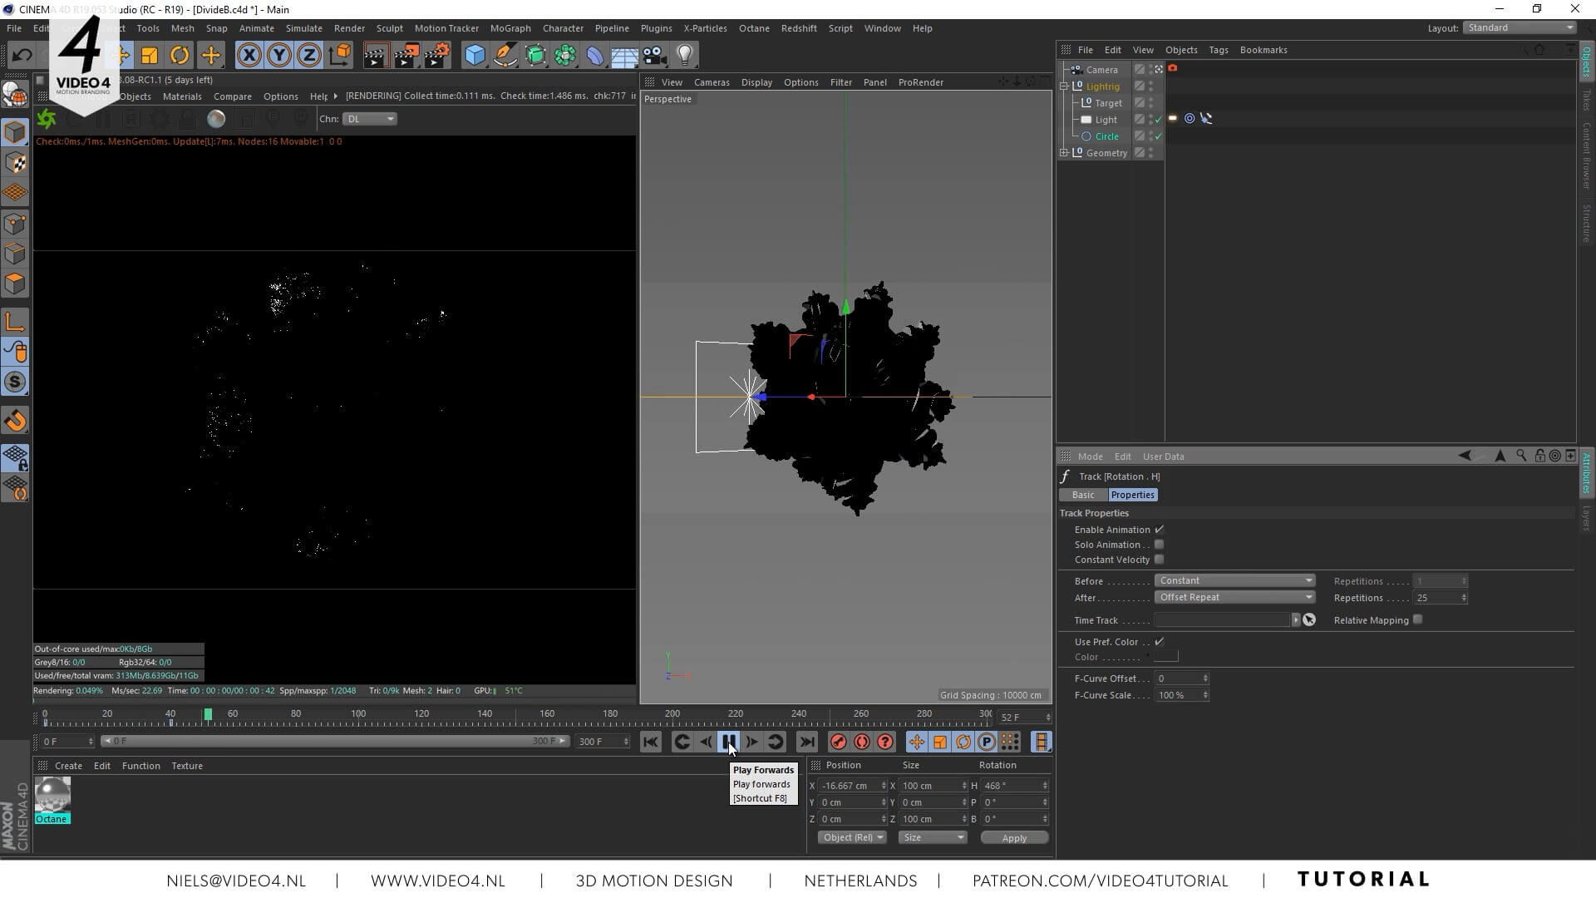Go to the end of animation
Screen dimensions: 1596x898
(x=806, y=742)
